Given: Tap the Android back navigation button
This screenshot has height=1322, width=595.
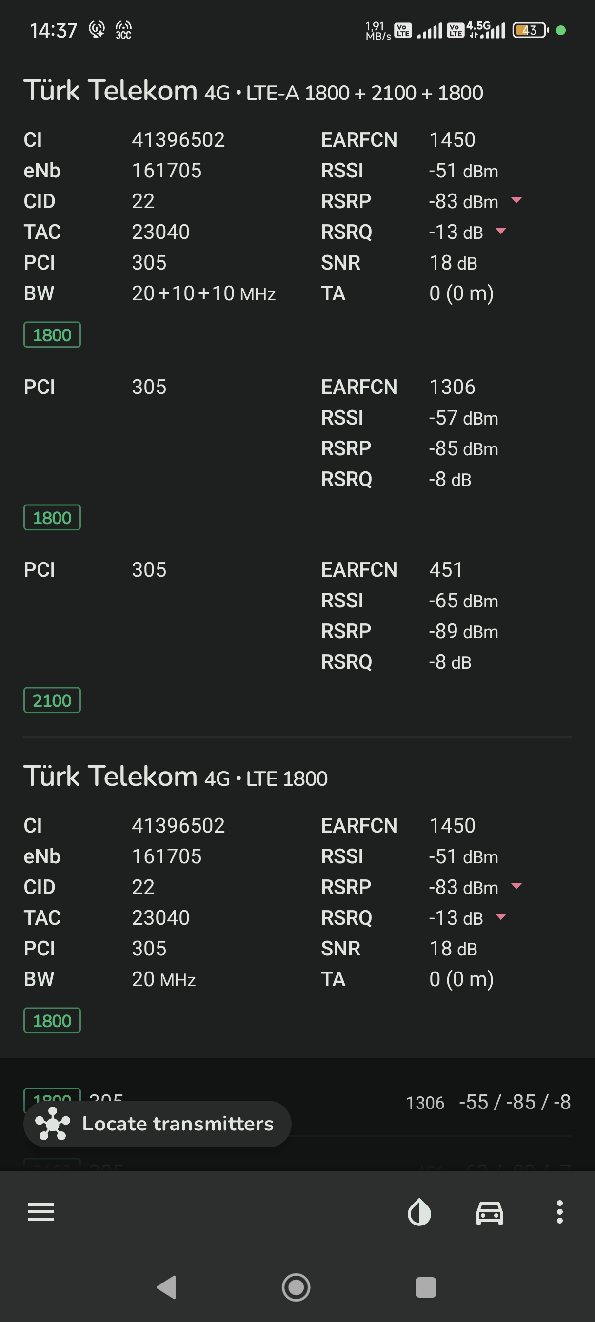Looking at the screenshot, I should (167, 1287).
